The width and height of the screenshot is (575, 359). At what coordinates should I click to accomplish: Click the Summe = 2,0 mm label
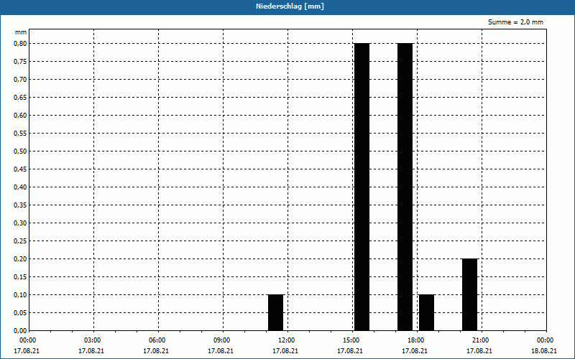point(515,22)
